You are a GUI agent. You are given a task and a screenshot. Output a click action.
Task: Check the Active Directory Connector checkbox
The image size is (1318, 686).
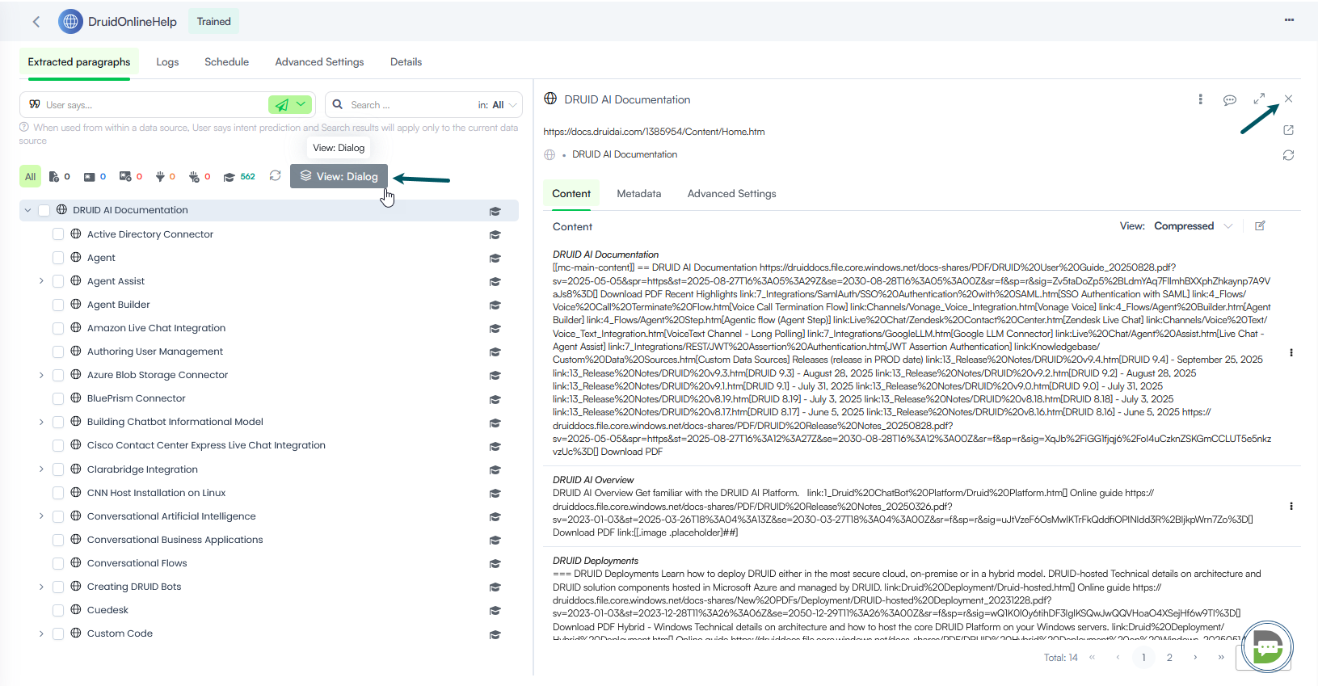coord(58,234)
